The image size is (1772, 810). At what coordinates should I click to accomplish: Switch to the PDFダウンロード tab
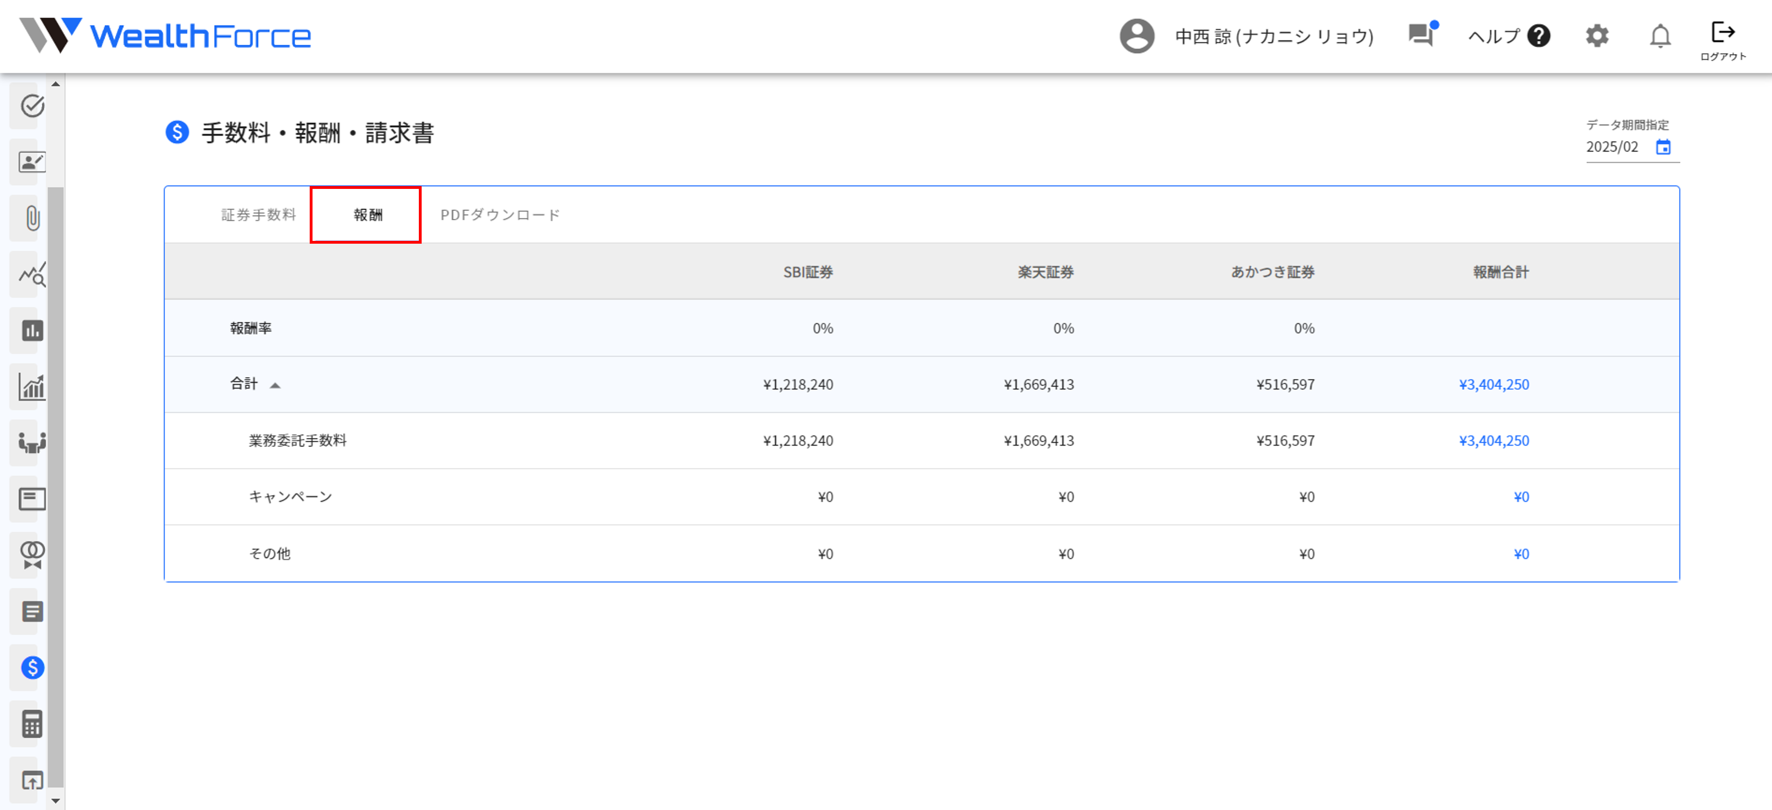tap(500, 215)
